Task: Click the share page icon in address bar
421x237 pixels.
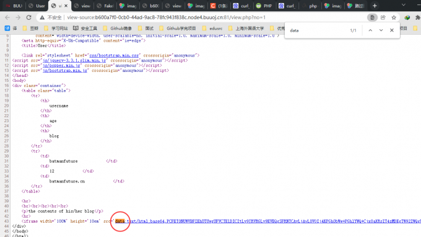Action: pyautogui.click(x=383, y=17)
